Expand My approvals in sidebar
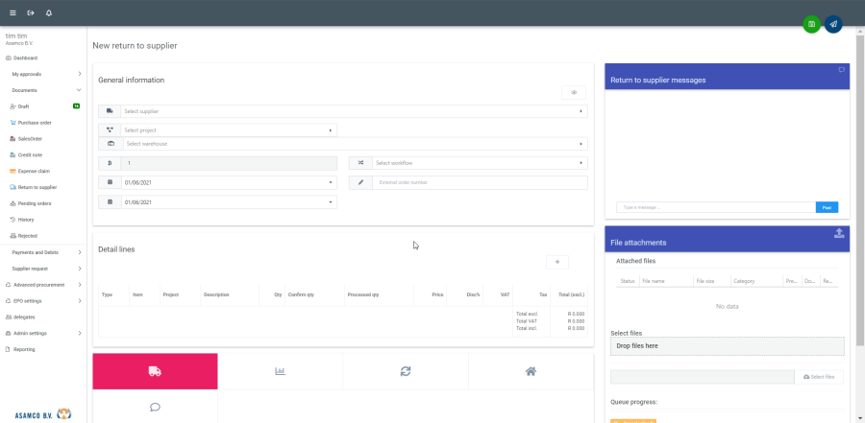The height and width of the screenshot is (423, 865). click(43, 74)
